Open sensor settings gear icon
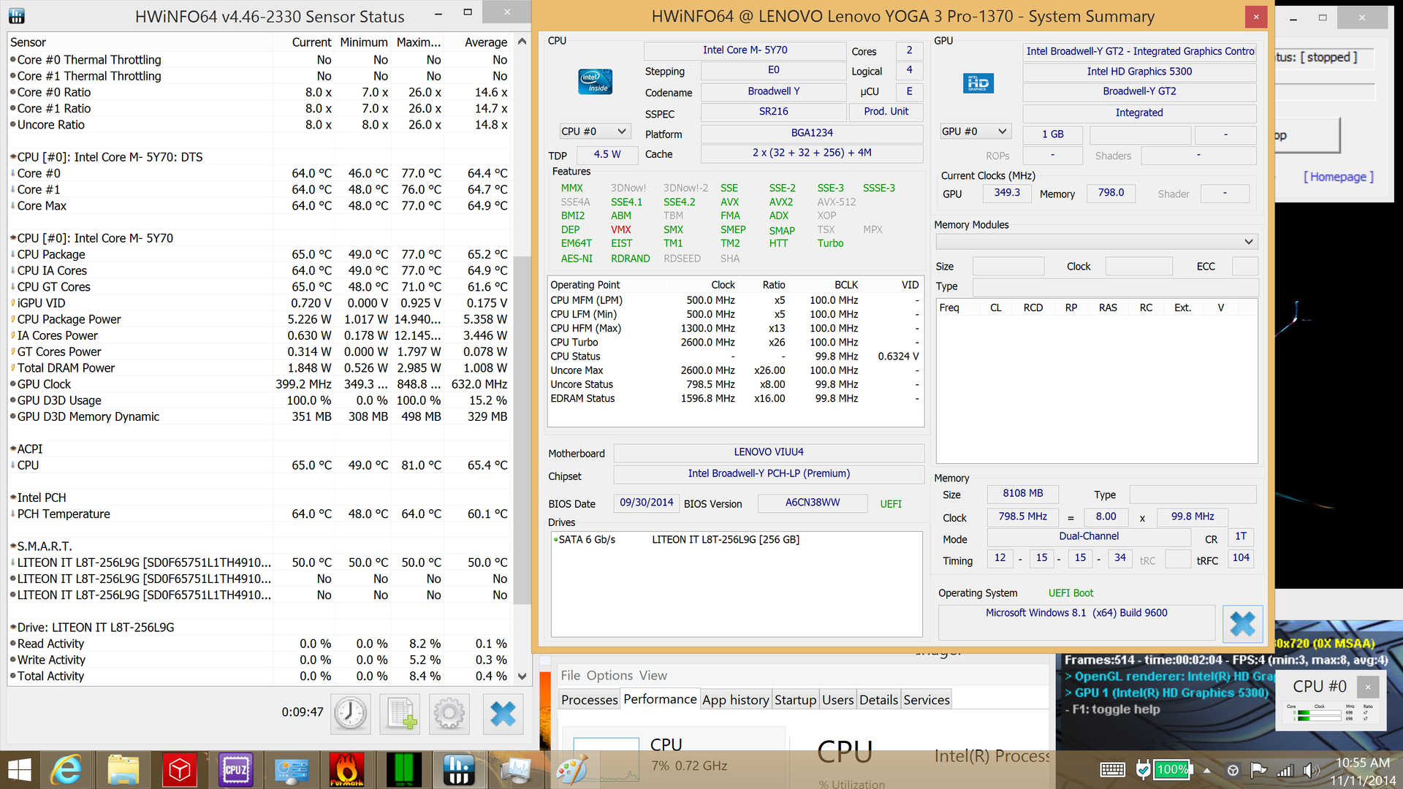The width and height of the screenshot is (1403, 789). click(x=449, y=713)
